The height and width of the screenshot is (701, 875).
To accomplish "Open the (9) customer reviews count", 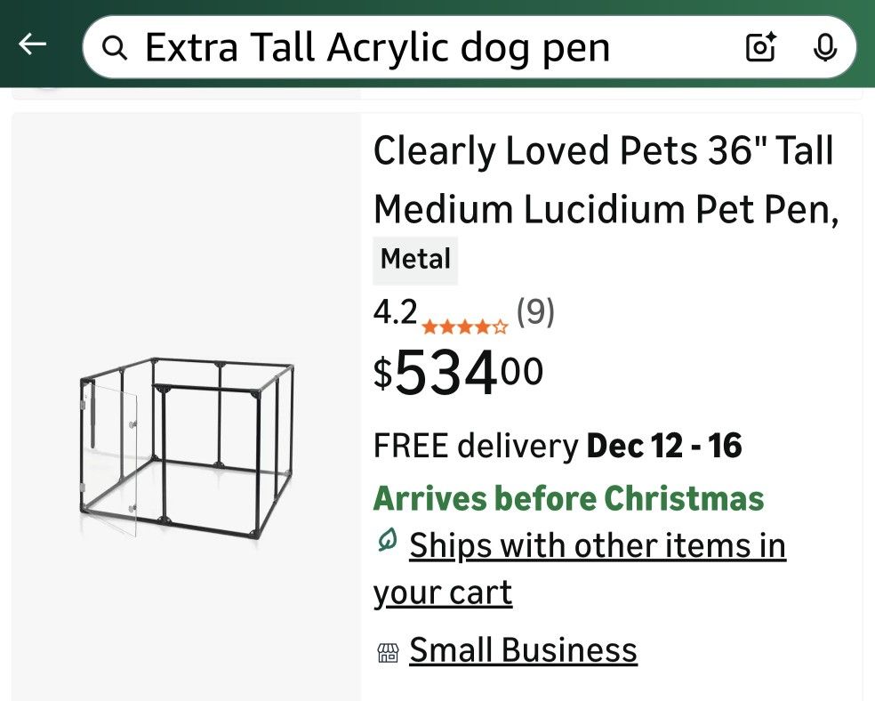I will [535, 312].
